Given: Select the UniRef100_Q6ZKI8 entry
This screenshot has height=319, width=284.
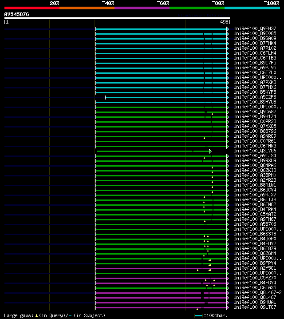Looking at the screenshot, I should pyautogui.click(x=255, y=170).
